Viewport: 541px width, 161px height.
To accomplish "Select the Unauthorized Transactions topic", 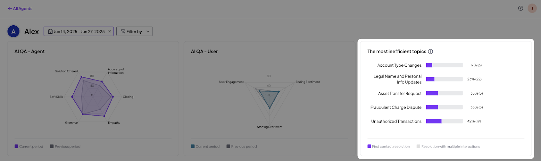I will click(396, 121).
